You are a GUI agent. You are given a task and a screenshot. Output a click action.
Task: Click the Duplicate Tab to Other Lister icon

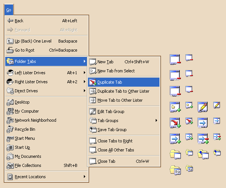[x=93, y=91]
